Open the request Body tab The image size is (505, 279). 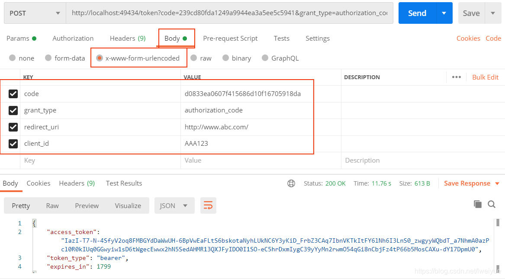pos(176,38)
